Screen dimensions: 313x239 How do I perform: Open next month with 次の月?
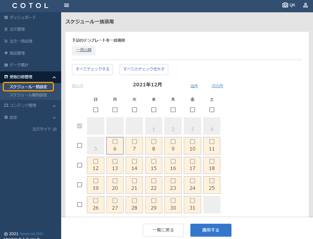[x=217, y=85]
